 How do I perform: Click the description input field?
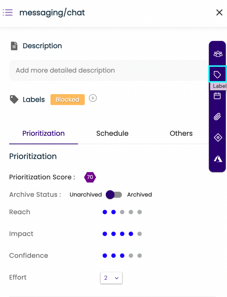pyautogui.click(x=109, y=70)
